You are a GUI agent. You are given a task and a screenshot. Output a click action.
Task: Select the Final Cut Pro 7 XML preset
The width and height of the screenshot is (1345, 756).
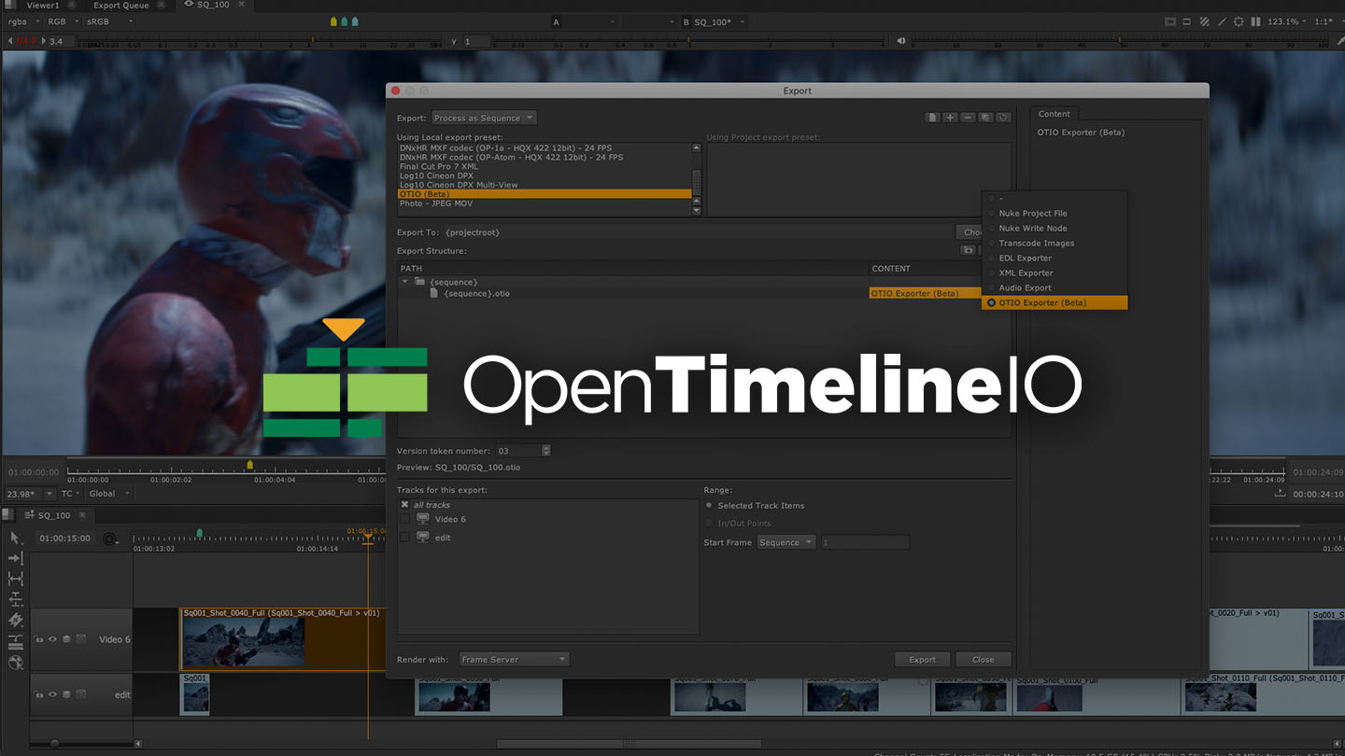point(545,166)
